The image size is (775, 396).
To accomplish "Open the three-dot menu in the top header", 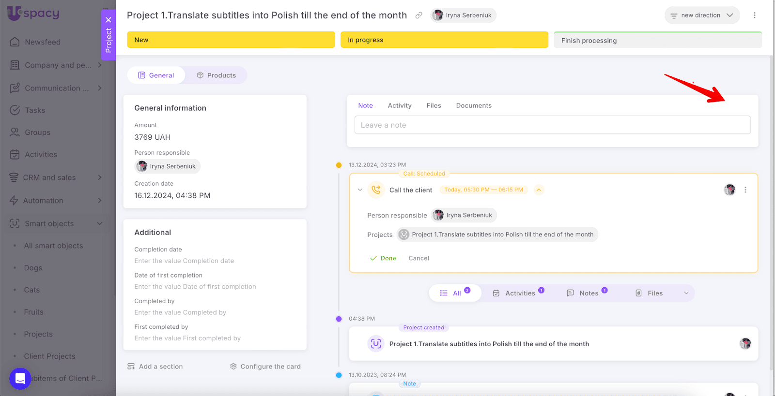I will click(754, 15).
